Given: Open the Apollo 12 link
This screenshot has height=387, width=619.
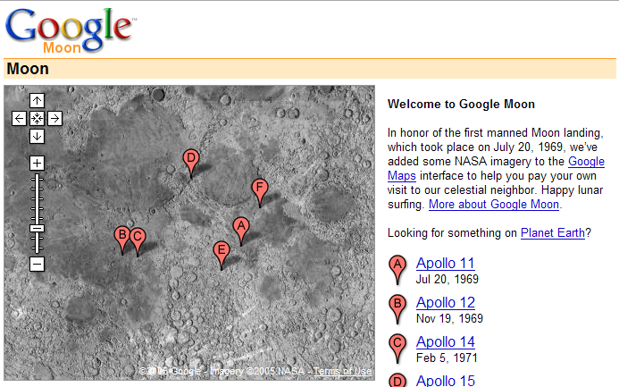Looking at the screenshot, I should (x=445, y=302).
